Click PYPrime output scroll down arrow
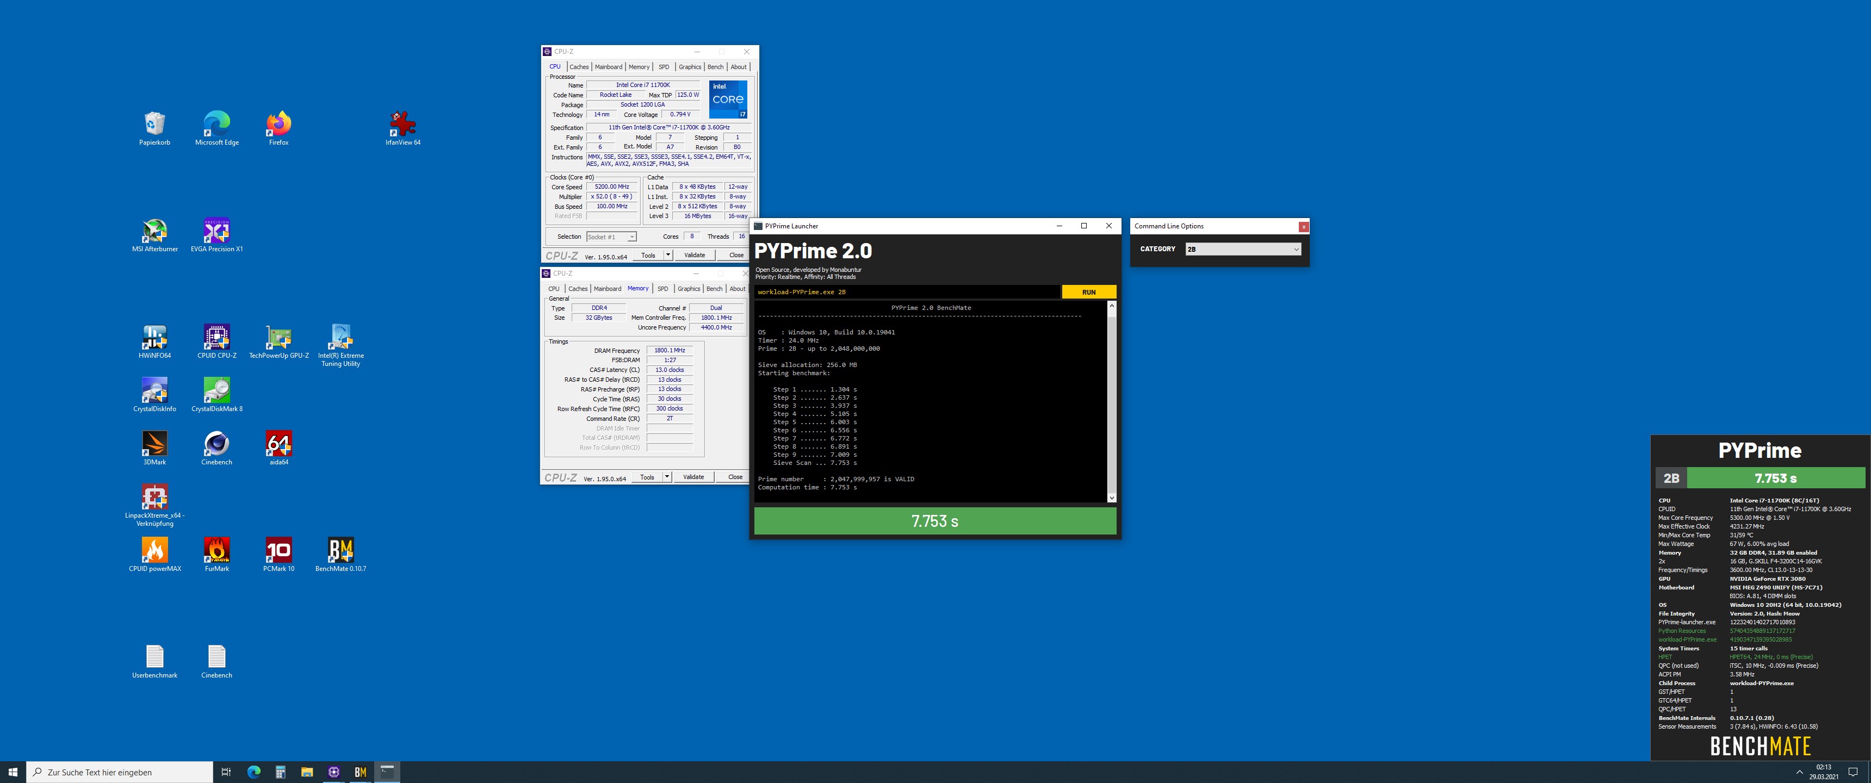The width and height of the screenshot is (1871, 783). click(1111, 498)
